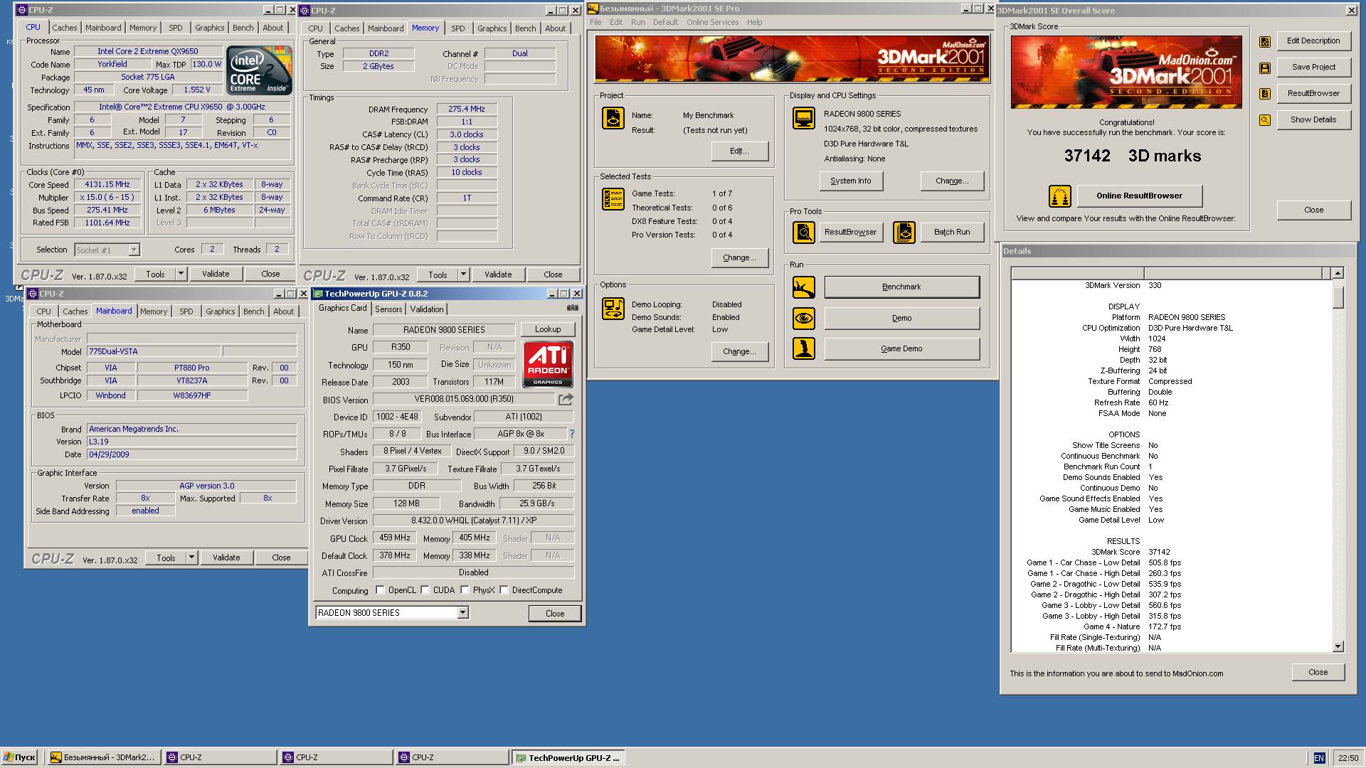Switch to the SPD tab in CPU-Z Memory window
The height and width of the screenshot is (768, 1366).
coord(458,28)
